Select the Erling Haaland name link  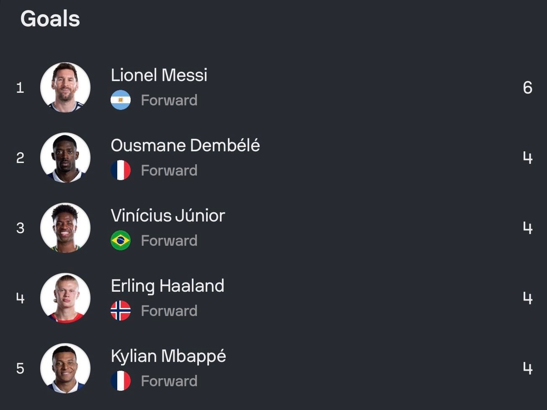pyautogui.click(x=168, y=286)
